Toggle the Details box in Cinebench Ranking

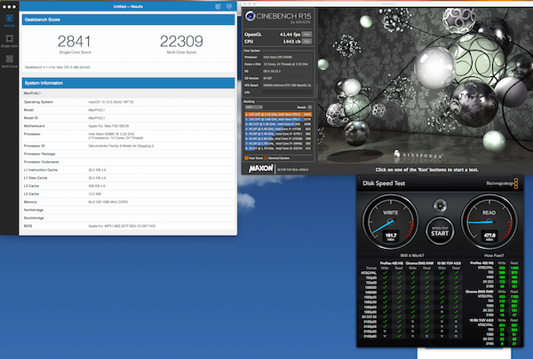click(x=310, y=107)
